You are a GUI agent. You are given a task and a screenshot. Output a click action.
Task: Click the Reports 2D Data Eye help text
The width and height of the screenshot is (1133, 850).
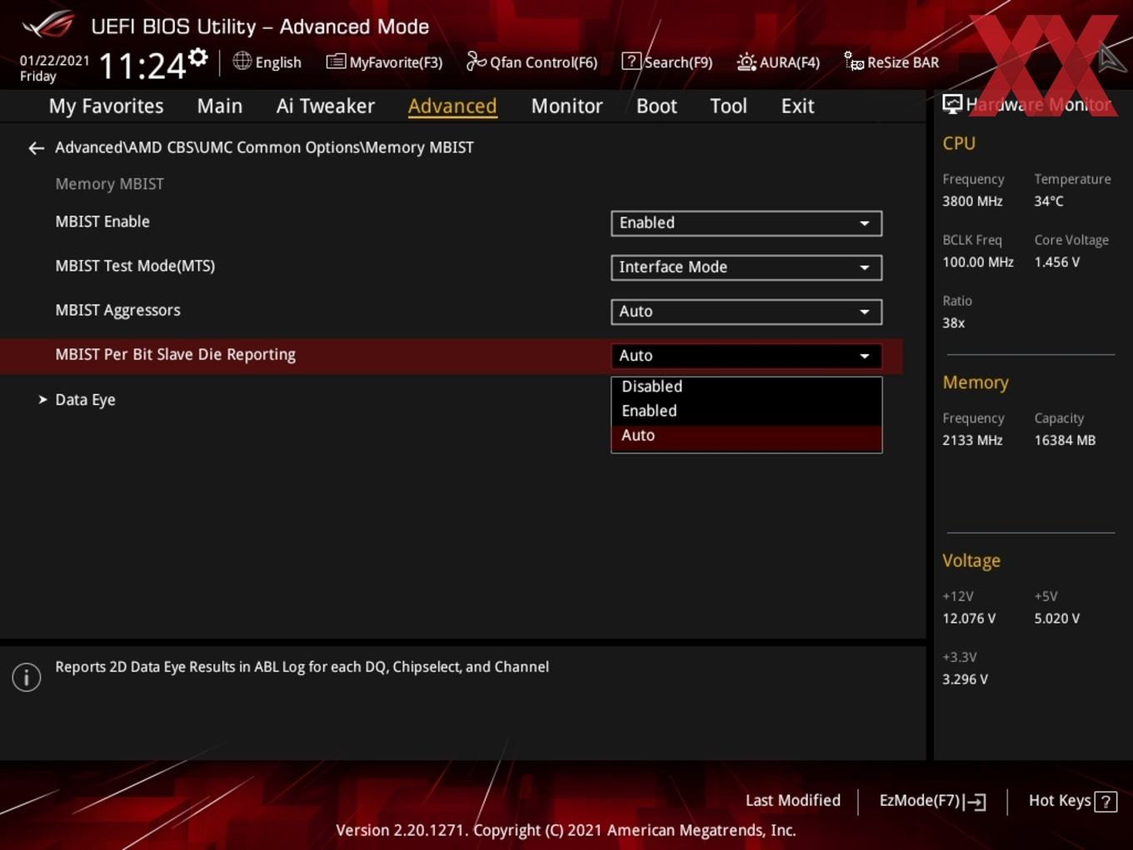(x=302, y=667)
